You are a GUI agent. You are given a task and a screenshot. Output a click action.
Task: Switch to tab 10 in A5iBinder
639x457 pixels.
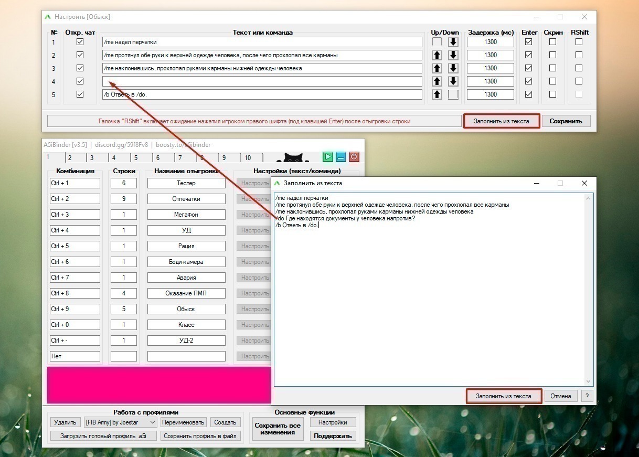click(248, 157)
